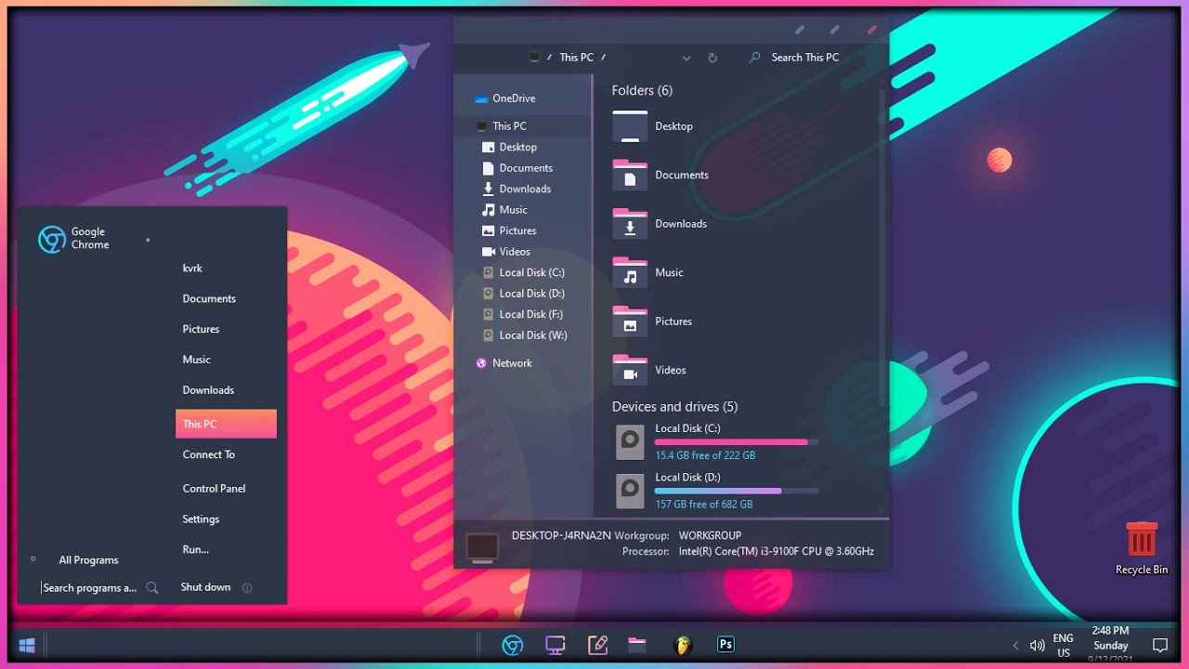Click the search magnifier in start menu

pyautogui.click(x=152, y=587)
